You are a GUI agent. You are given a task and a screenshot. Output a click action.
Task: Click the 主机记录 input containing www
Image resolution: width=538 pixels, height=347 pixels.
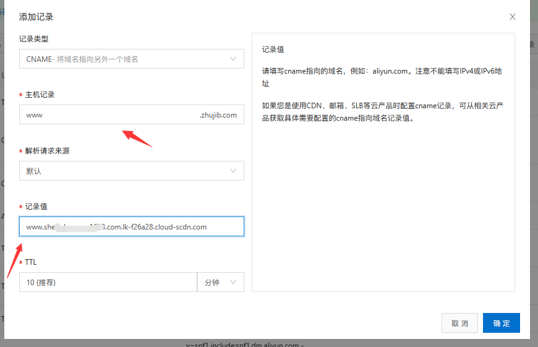132,114
